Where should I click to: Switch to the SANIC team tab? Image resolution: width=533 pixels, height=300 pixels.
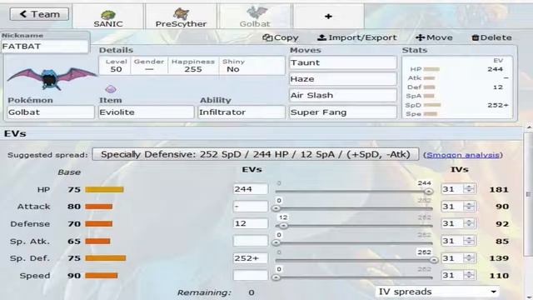pyautogui.click(x=108, y=17)
